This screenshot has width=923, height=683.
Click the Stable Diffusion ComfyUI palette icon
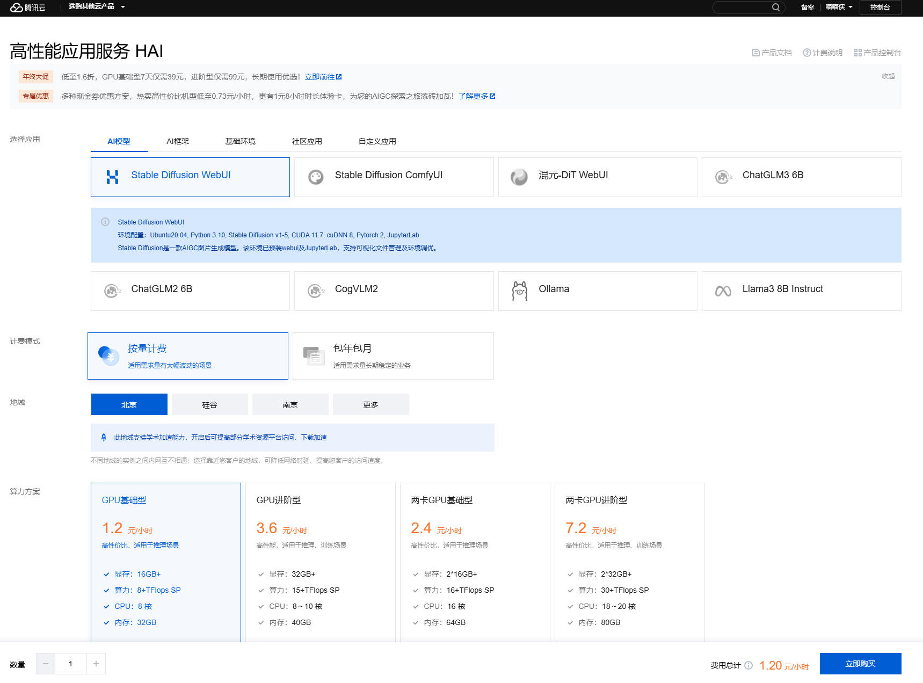[316, 177]
